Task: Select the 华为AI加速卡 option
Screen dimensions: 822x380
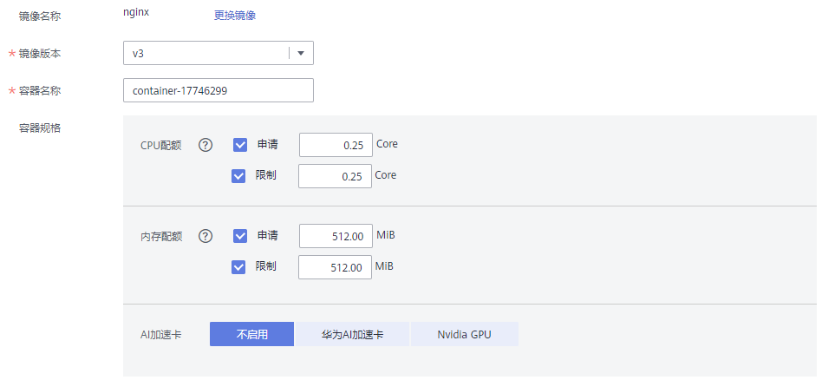Action: click(x=352, y=335)
